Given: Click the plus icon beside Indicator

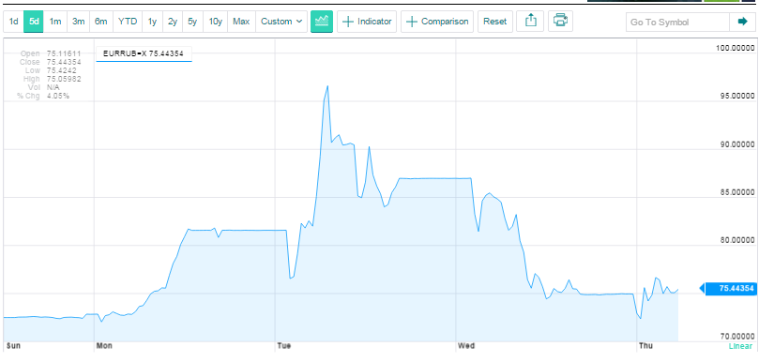Looking at the screenshot, I should pyautogui.click(x=348, y=22).
